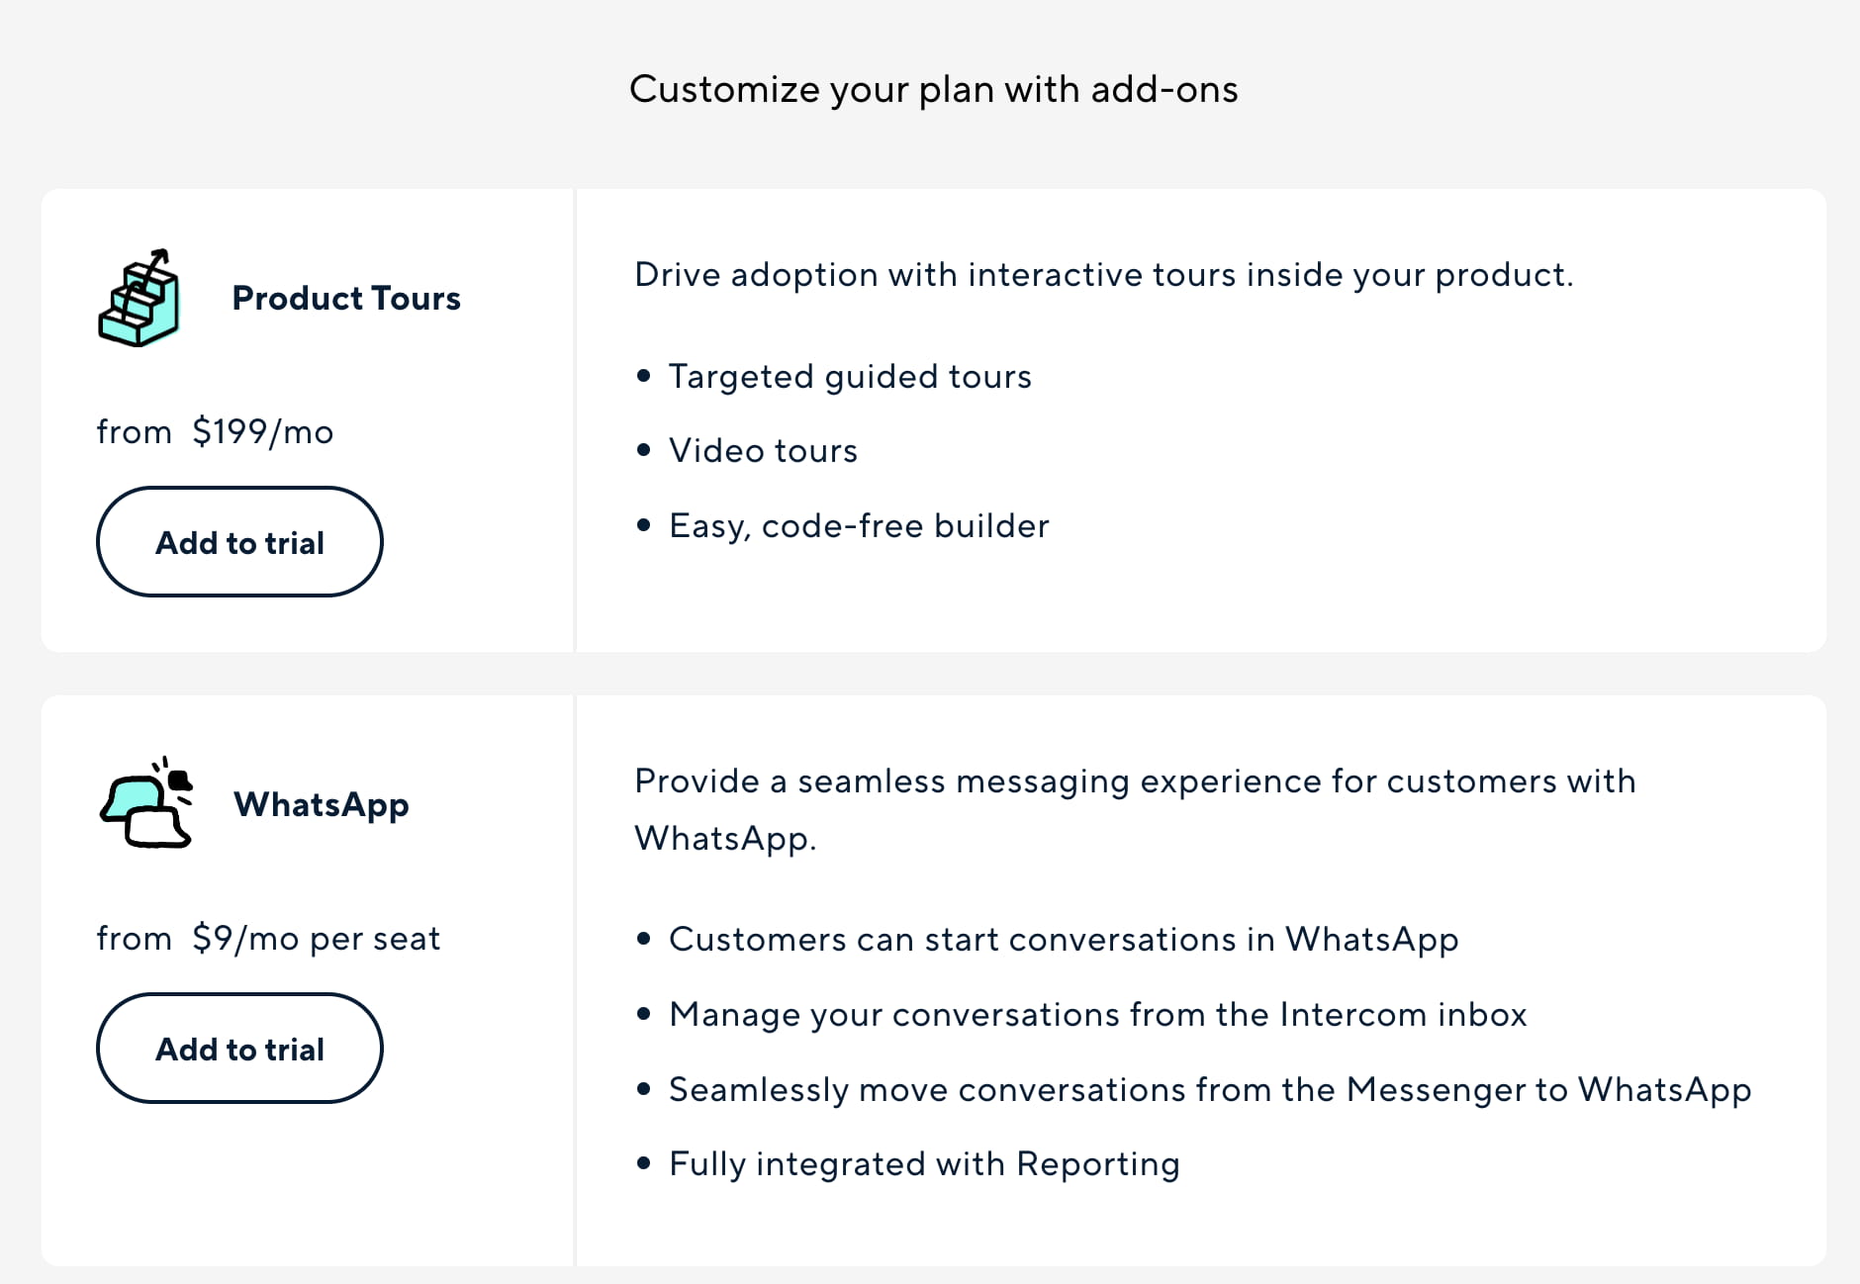Click the Product Tours staircase icon
The image size is (1860, 1284).
tap(139, 298)
